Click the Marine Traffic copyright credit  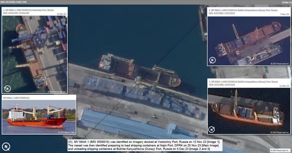[x=67, y=132]
